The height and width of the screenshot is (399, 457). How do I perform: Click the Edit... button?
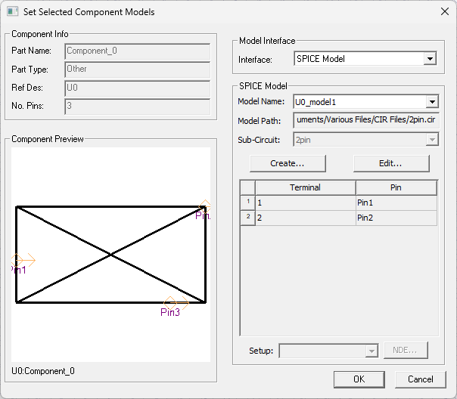point(391,163)
